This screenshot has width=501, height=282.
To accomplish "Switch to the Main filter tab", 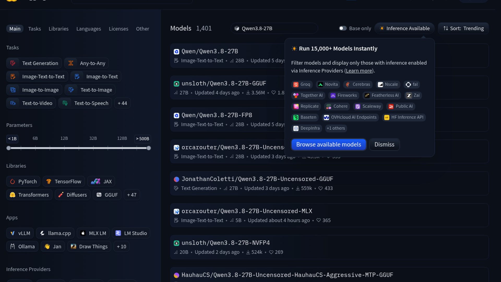I will click(15, 29).
